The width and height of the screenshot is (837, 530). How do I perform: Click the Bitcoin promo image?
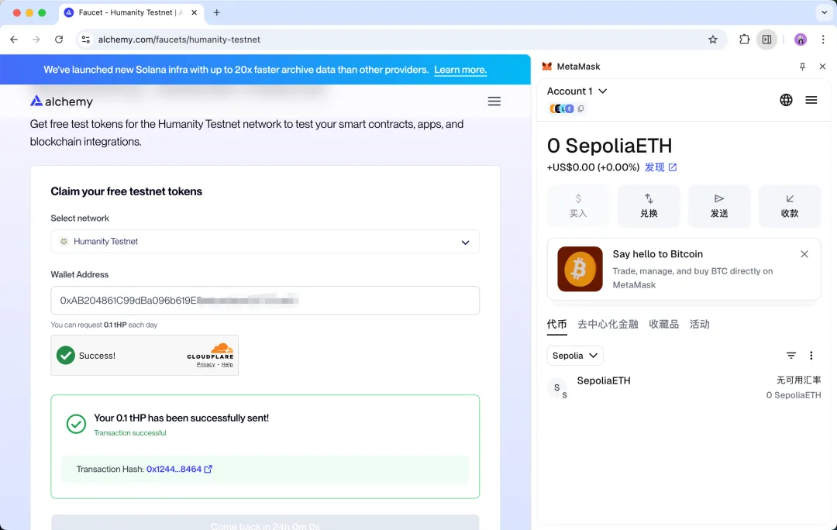(580, 269)
